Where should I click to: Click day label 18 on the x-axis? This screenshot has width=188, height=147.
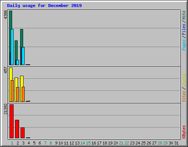tap(105, 143)
